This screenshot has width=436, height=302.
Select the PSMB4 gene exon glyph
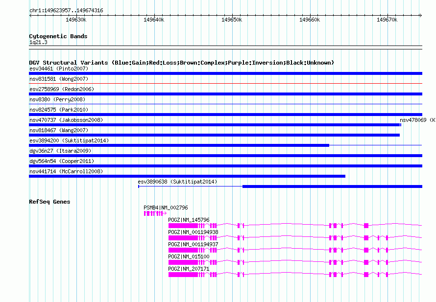(x=155, y=213)
